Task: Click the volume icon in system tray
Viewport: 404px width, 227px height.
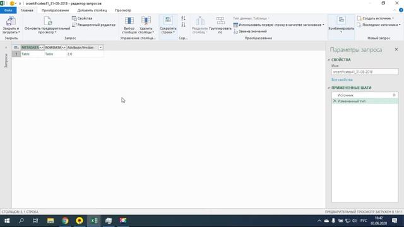Action: tap(355, 221)
